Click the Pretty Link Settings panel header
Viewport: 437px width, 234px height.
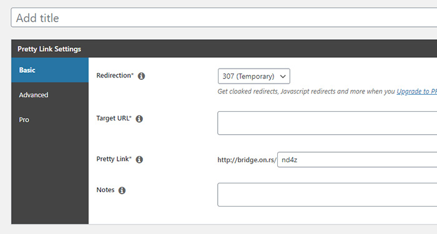tap(224, 49)
